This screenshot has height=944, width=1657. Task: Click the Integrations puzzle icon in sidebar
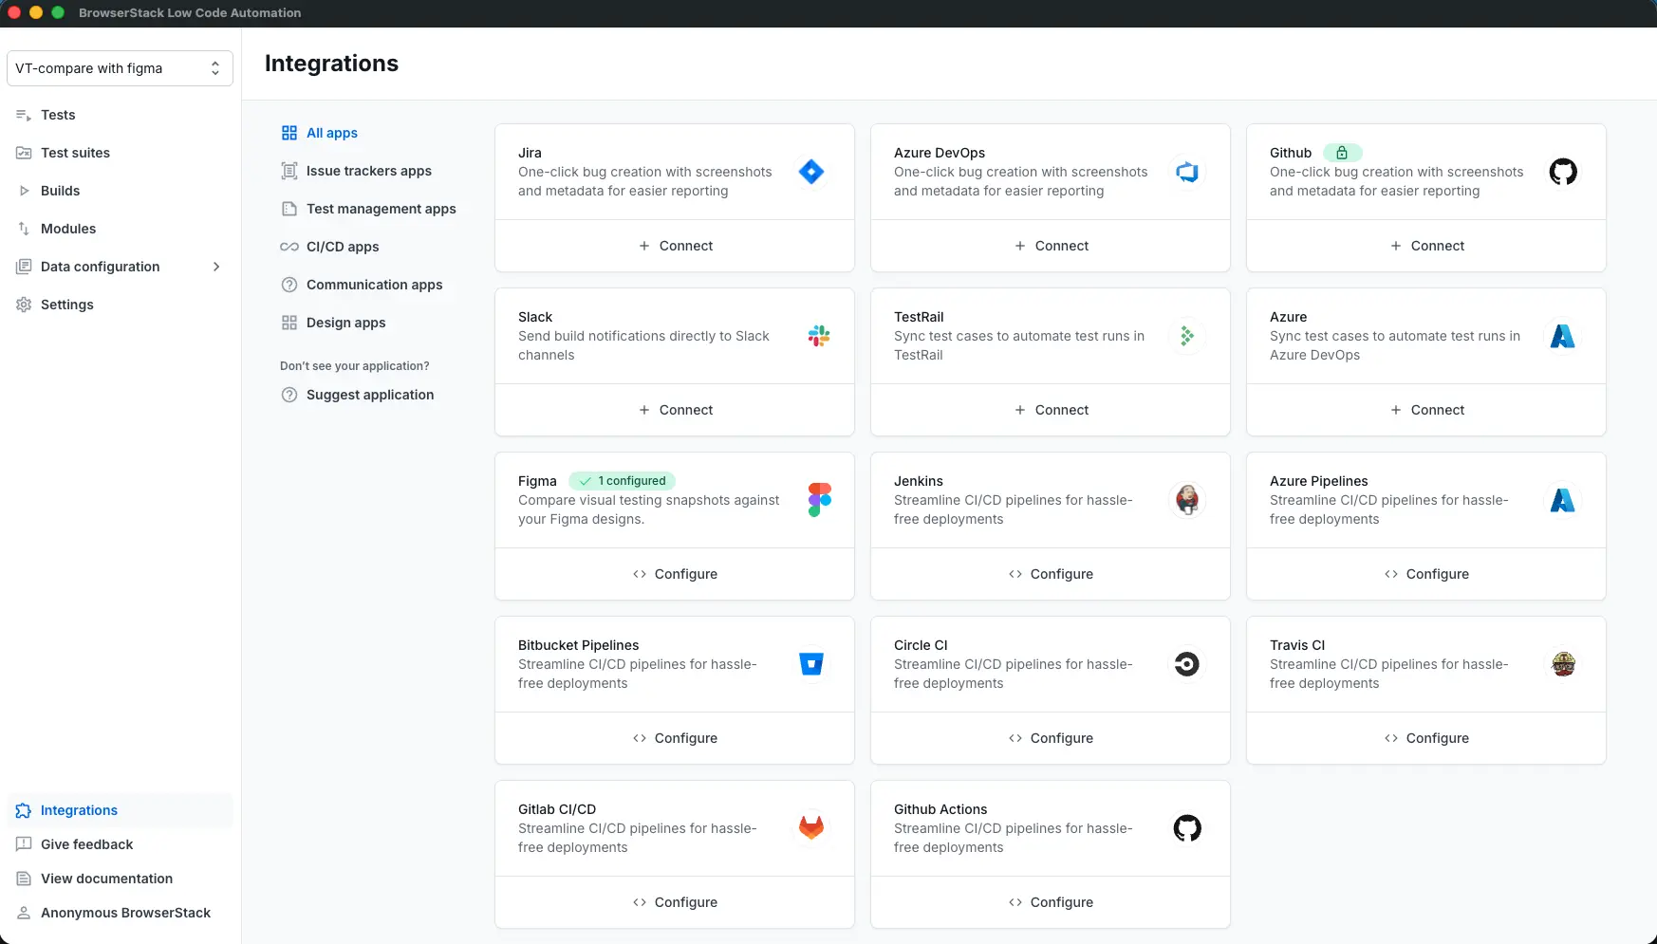click(x=24, y=810)
